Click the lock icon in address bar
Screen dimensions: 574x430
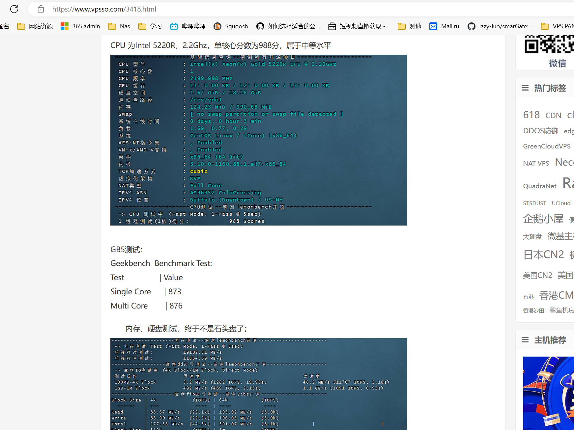click(x=41, y=9)
